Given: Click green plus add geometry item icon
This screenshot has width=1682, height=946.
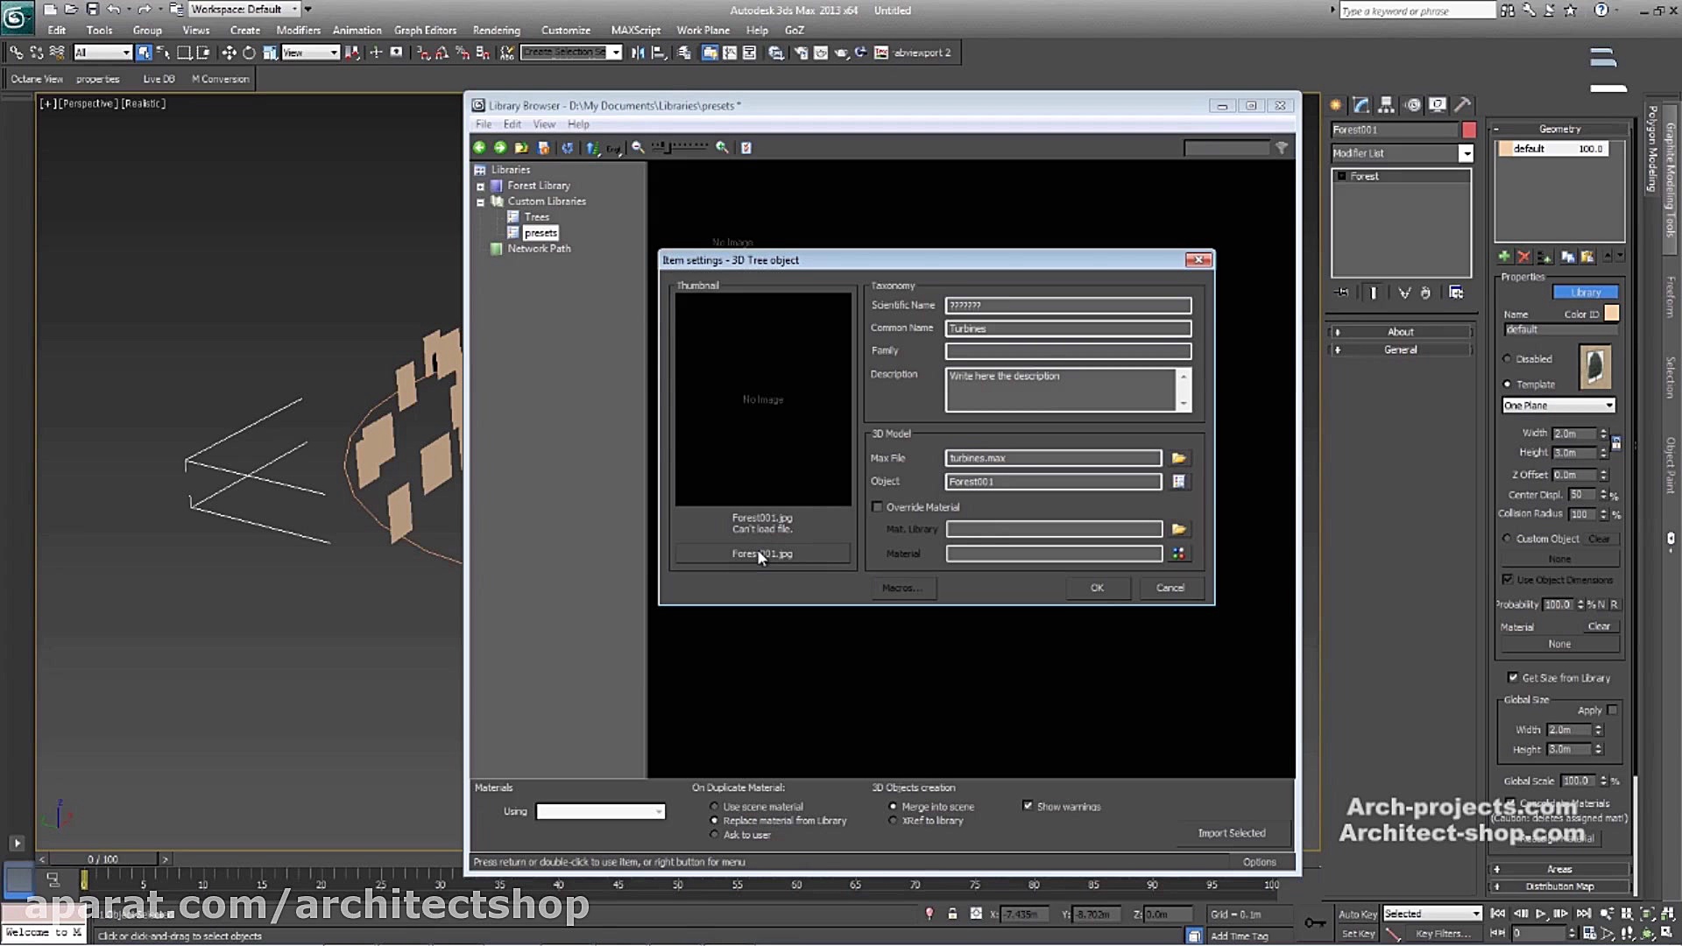Looking at the screenshot, I should (1504, 257).
